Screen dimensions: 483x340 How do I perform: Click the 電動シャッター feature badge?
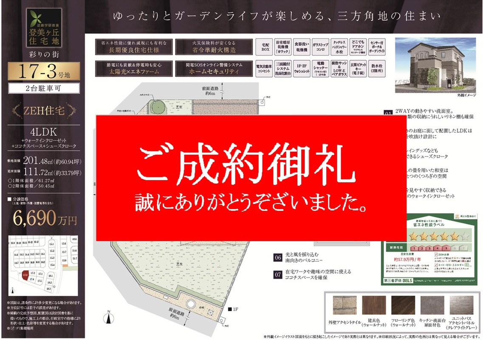pyautogui.click(x=321, y=69)
